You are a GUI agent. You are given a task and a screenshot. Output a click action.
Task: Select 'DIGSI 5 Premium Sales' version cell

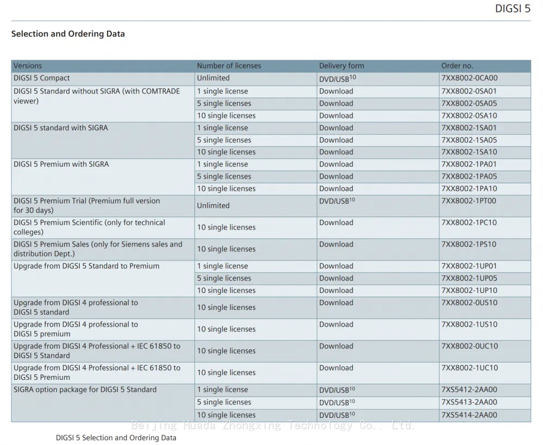pos(103,250)
